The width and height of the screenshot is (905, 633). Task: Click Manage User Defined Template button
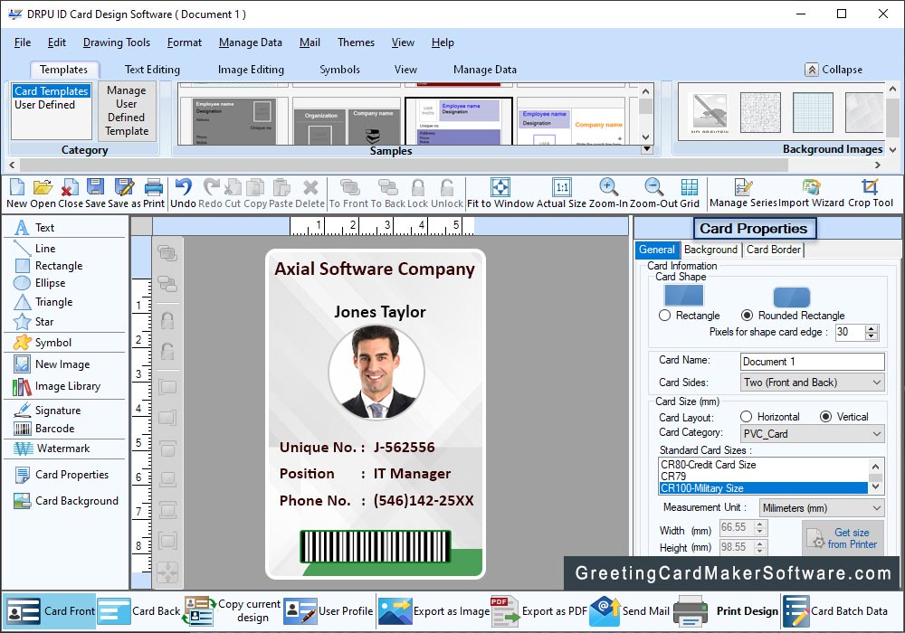click(x=127, y=110)
